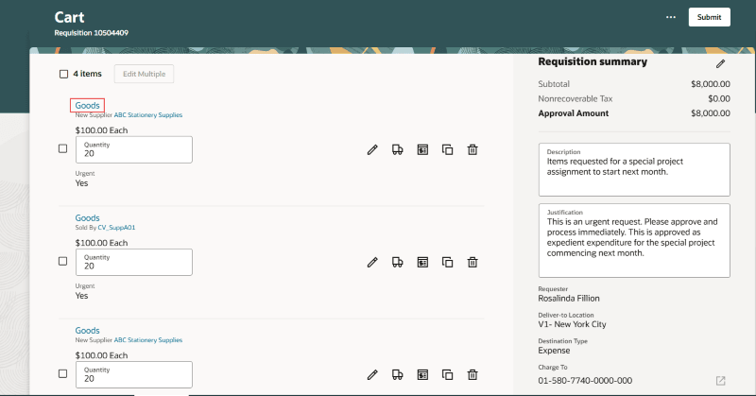Screen dimensions: 756x396
Task: Edit the Requisition summary with pencil icon
Action: click(x=720, y=63)
